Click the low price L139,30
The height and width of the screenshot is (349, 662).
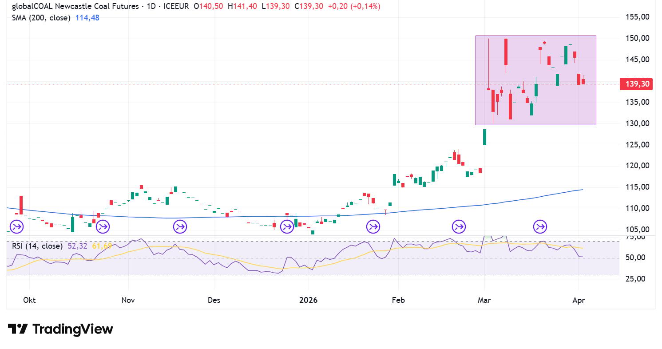pyautogui.click(x=276, y=7)
